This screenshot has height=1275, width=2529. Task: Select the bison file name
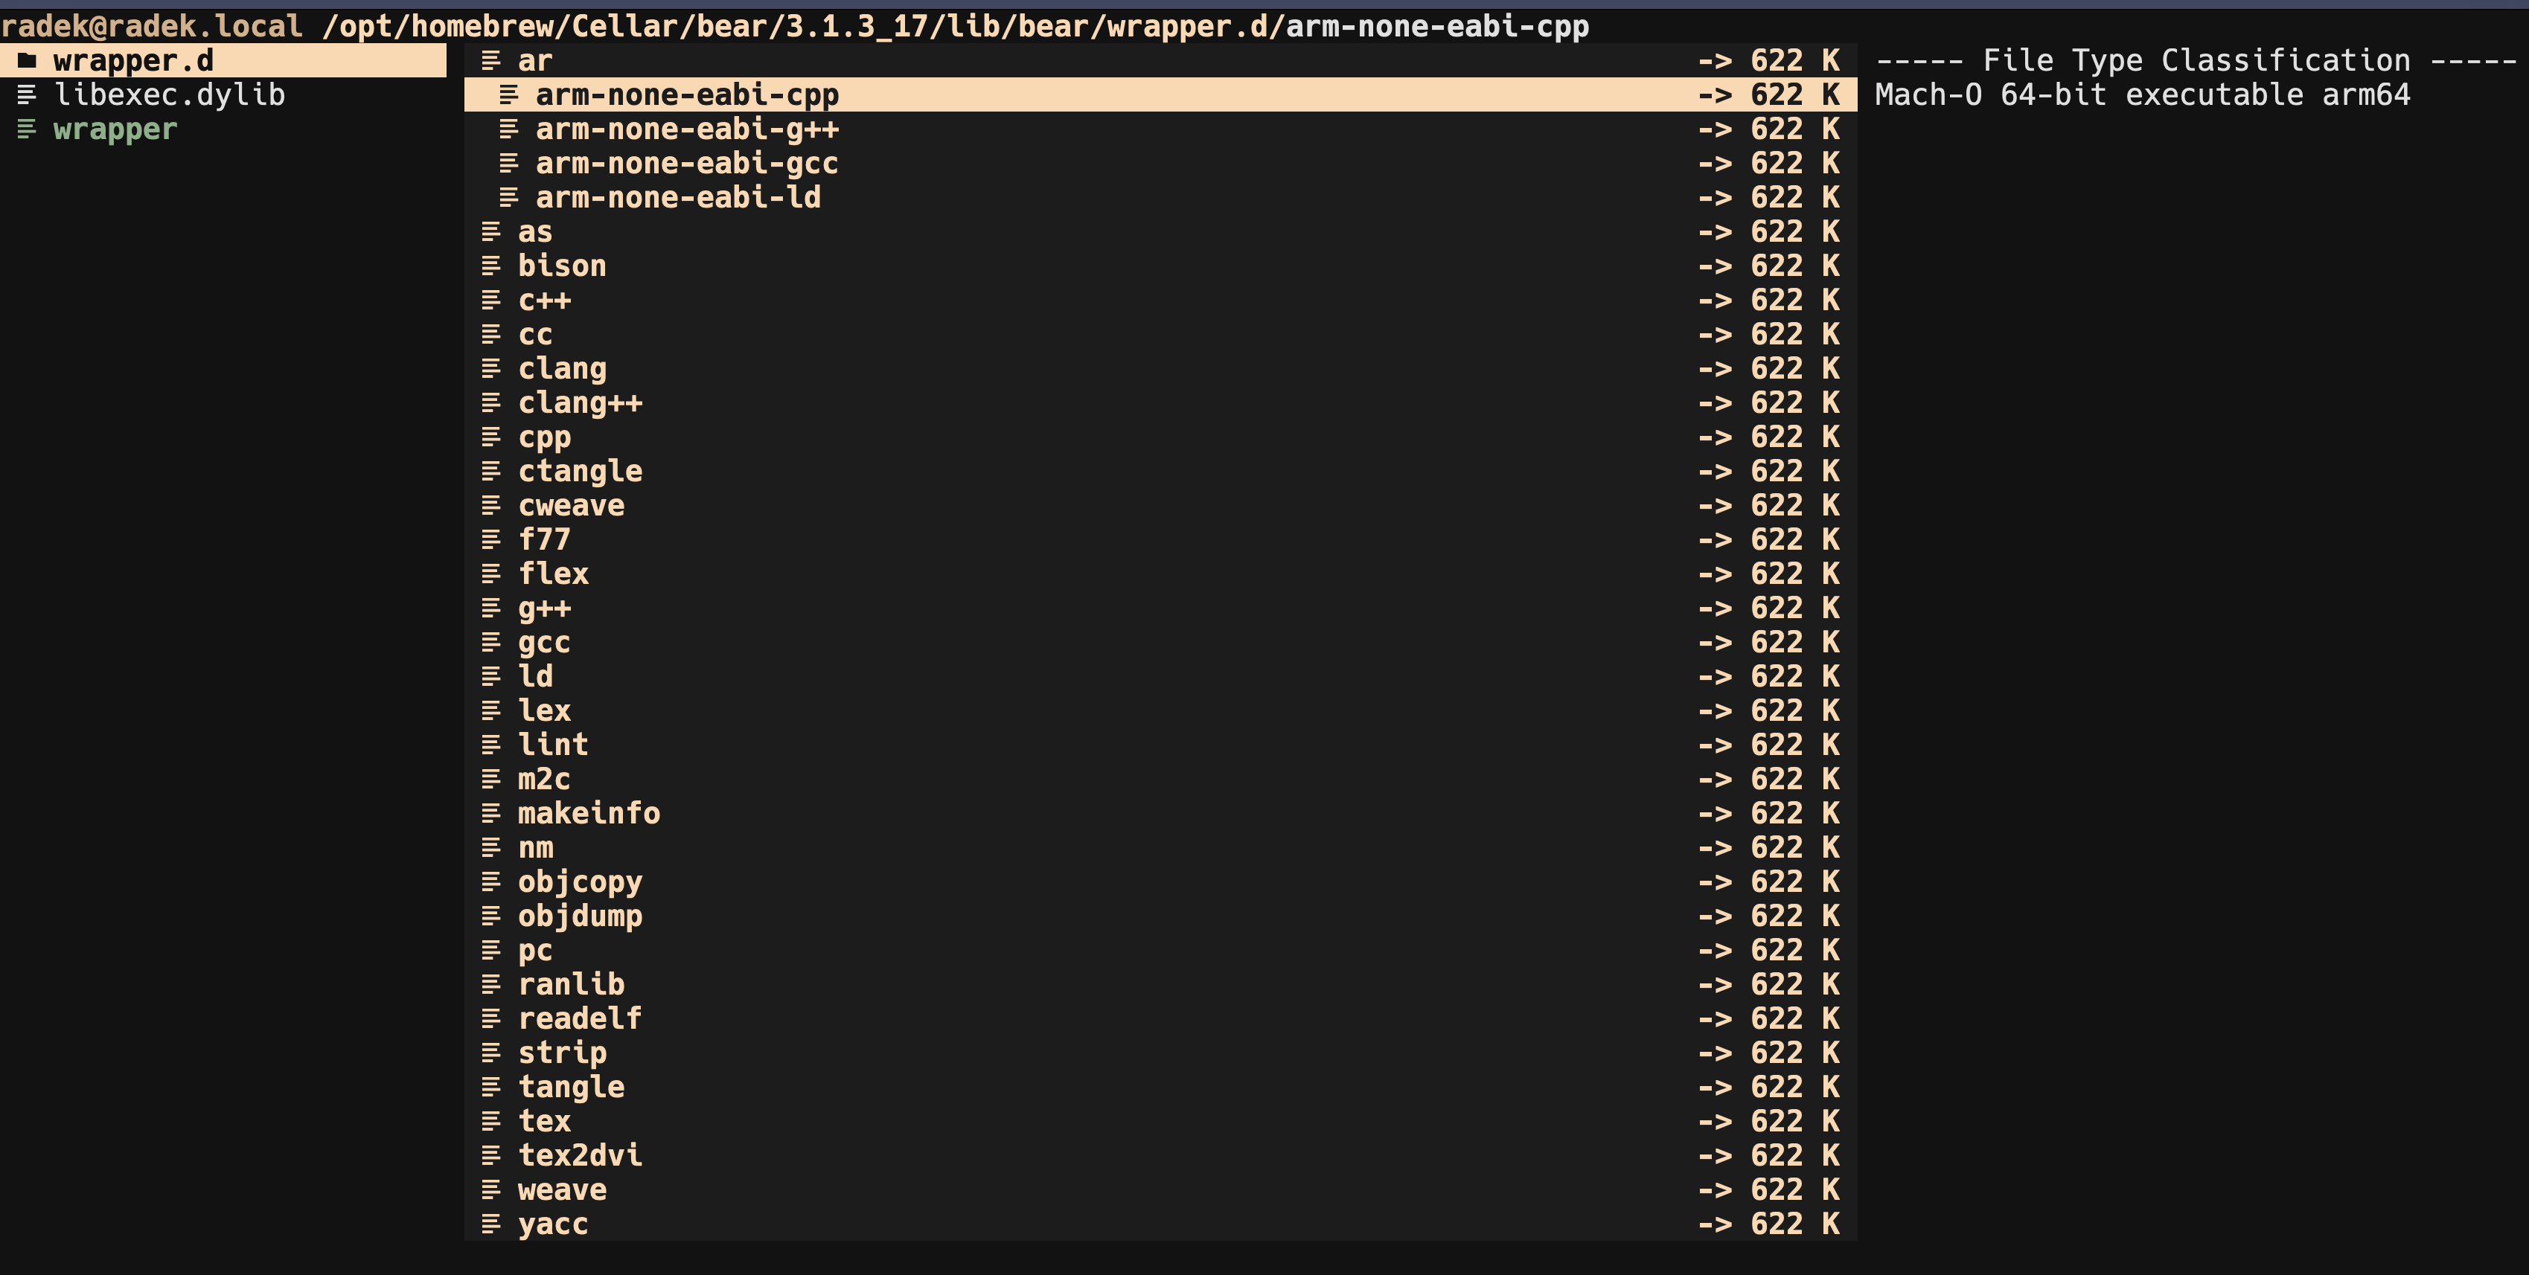(x=563, y=266)
